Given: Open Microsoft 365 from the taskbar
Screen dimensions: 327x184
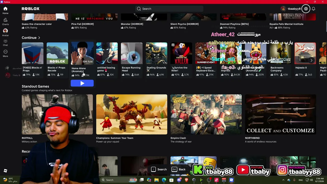Looking at the screenshot, I should point(149,180).
